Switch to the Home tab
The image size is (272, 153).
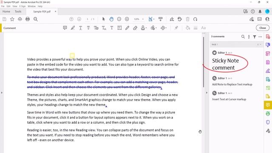click(6, 11)
